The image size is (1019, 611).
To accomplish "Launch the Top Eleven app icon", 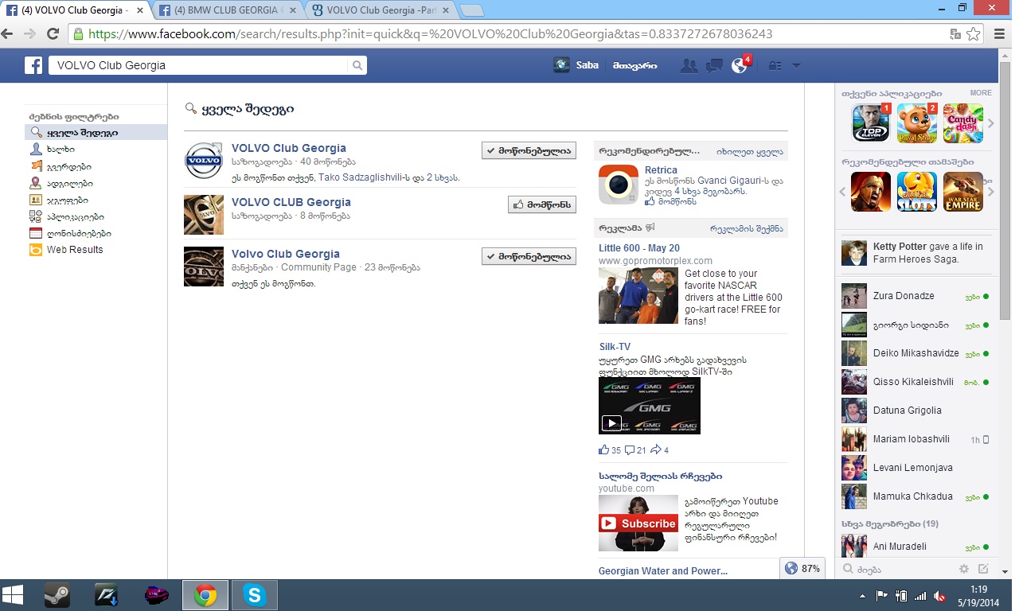I will [870, 123].
